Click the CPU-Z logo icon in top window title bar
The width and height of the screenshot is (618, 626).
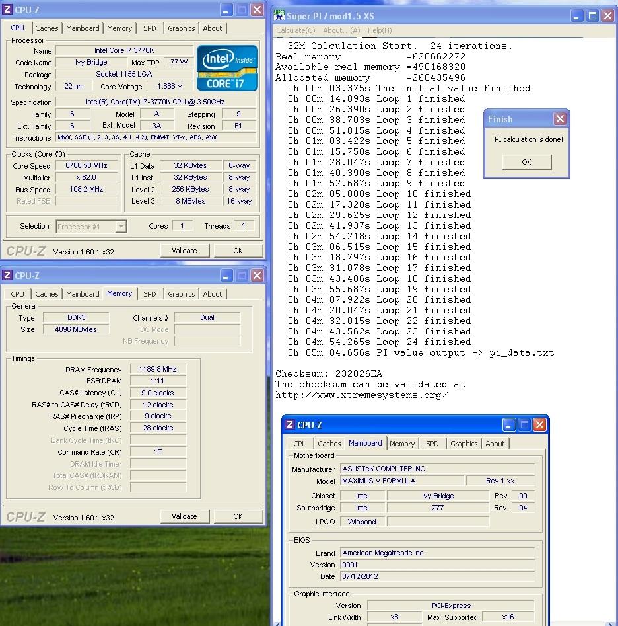point(7,9)
